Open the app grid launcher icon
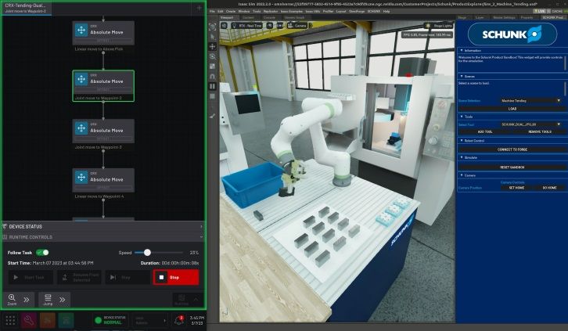568x331 pixels. pos(10,321)
